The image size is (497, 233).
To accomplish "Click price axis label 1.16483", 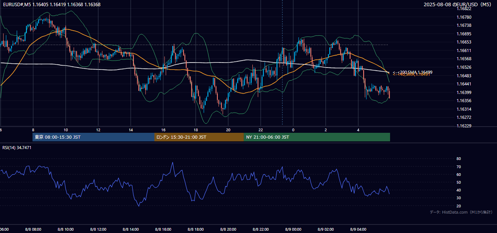I will point(464,75).
